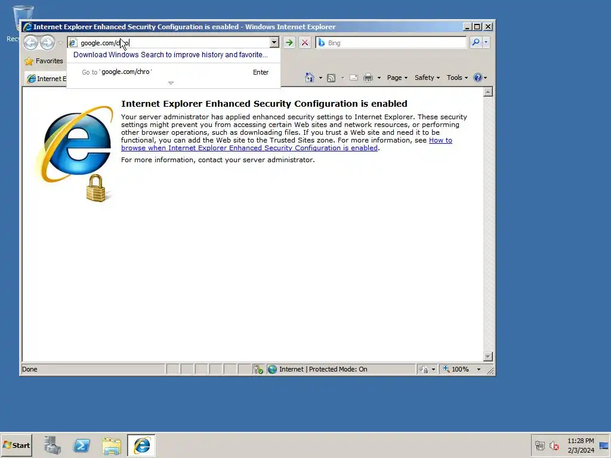Click the Home icon
Viewport: 611px width, 458px height.
pos(310,78)
